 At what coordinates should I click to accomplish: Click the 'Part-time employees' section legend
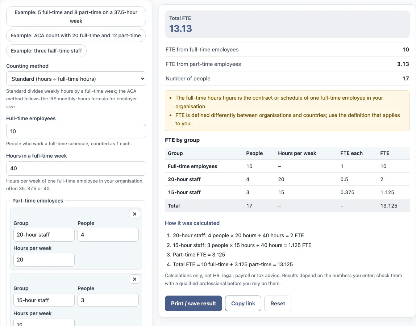38,201
